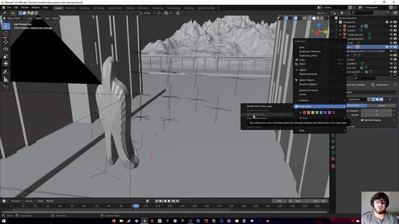Select the Scale tool in left toolbar
This screenshot has height=224, width=399.
[6, 57]
